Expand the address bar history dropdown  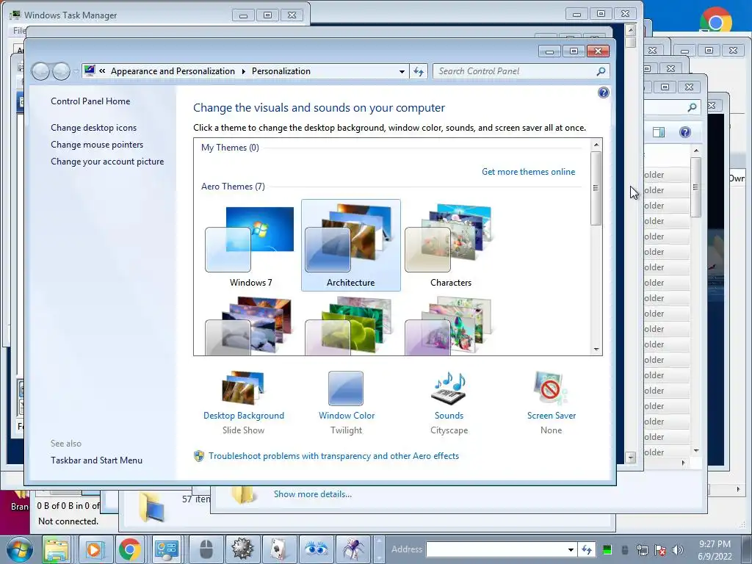click(x=402, y=71)
